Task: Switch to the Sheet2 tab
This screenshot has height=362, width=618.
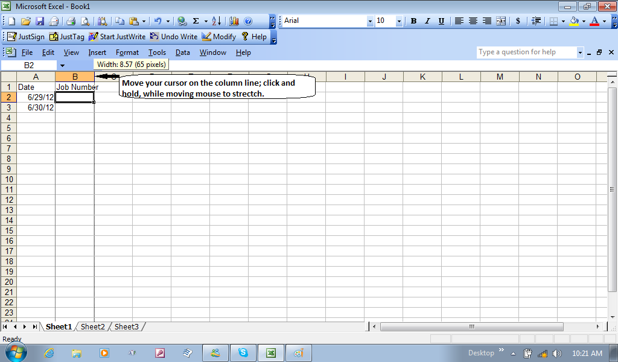Action: click(93, 326)
